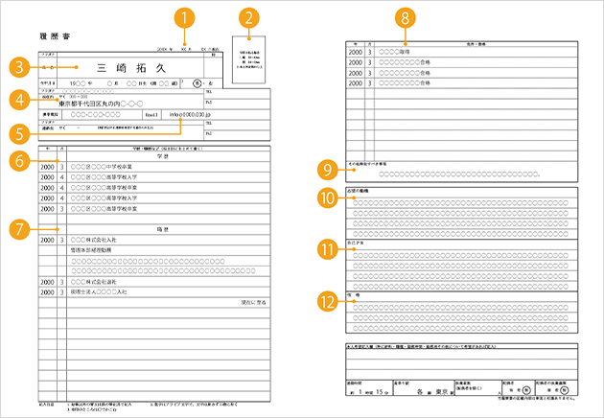Click orange marker 8 above licenses table
The height and width of the screenshot is (418, 604).
(x=406, y=17)
